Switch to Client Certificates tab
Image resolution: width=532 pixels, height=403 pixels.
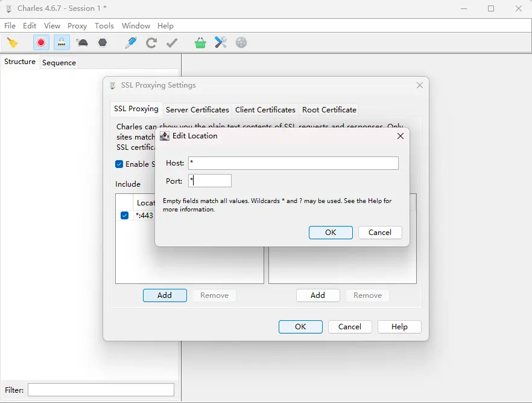click(x=265, y=110)
